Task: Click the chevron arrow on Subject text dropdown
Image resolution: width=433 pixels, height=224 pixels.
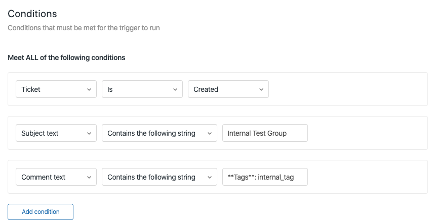Action: click(x=89, y=133)
